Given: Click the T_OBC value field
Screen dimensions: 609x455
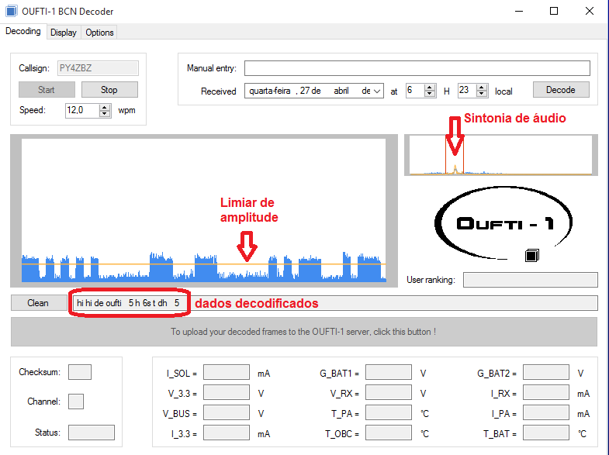Looking at the screenshot, I should (x=389, y=433).
